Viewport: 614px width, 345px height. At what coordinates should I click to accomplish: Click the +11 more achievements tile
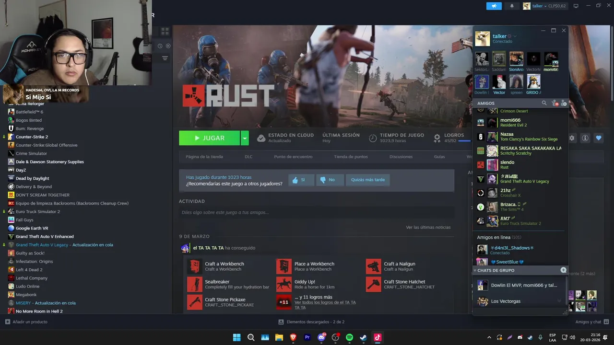click(x=284, y=302)
